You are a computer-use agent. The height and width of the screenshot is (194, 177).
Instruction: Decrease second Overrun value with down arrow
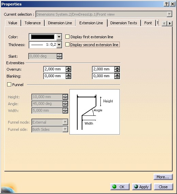pos(117,71)
